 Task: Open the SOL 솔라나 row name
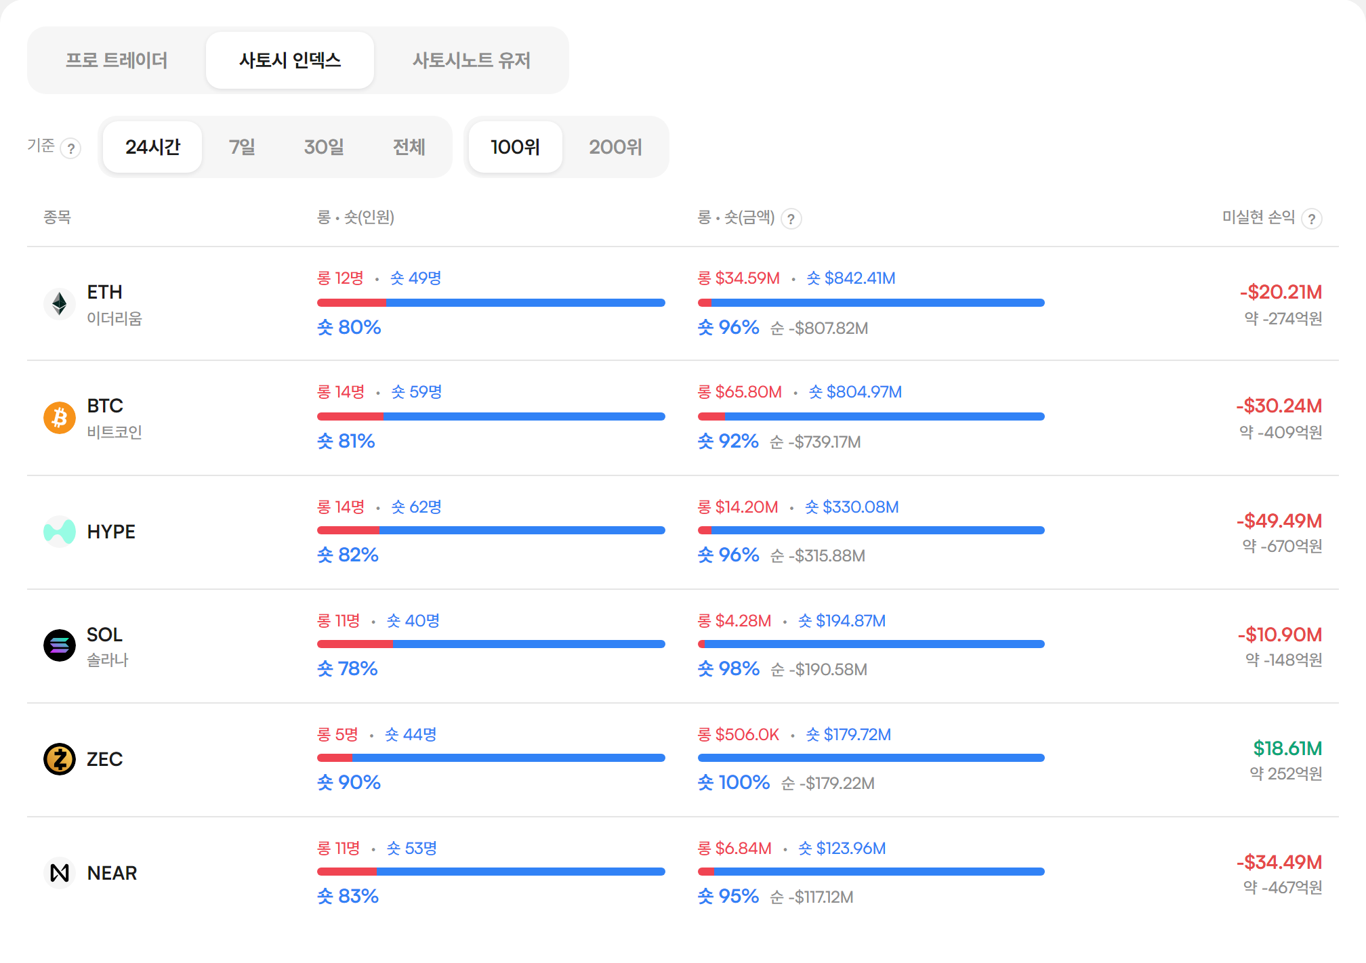coord(107,646)
